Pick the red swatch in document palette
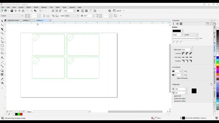The image size is (219, 123). [x=21, y=114]
